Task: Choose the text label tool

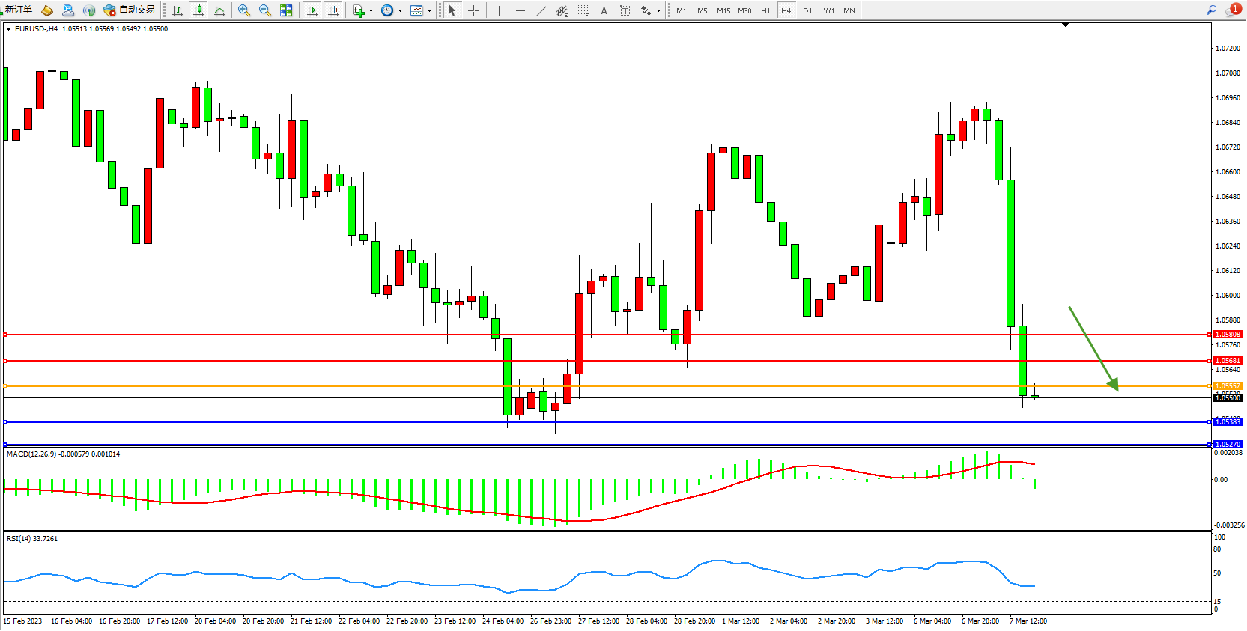Action: (604, 10)
